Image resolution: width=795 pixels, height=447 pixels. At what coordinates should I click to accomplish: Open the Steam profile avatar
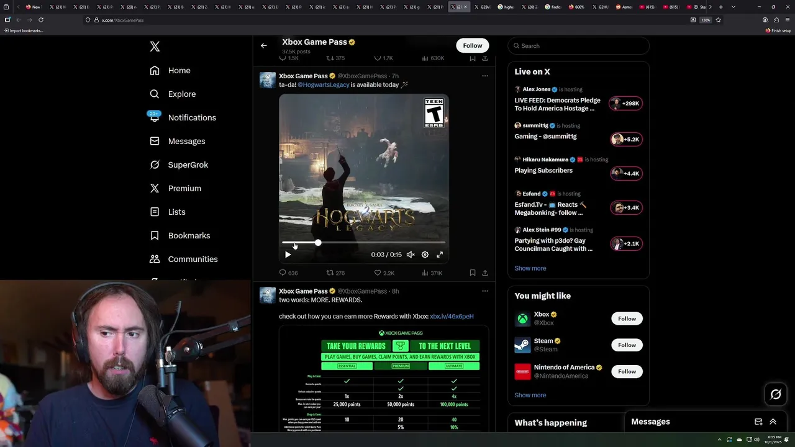tap(523, 345)
